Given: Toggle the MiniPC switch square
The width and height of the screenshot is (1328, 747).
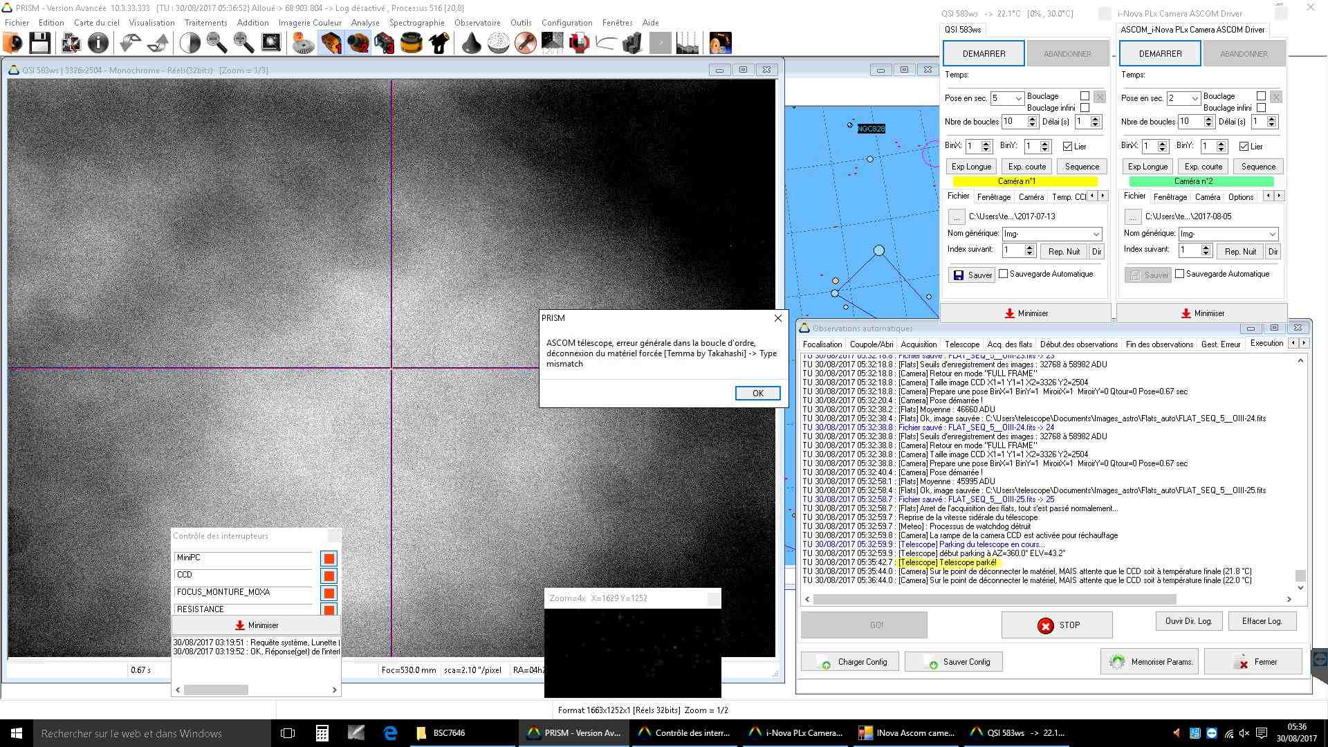Looking at the screenshot, I should click(x=329, y=558).
